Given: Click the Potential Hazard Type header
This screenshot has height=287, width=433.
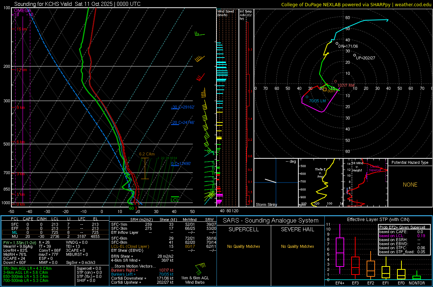Looking at the screenshot, I should (x=410, y=162).
